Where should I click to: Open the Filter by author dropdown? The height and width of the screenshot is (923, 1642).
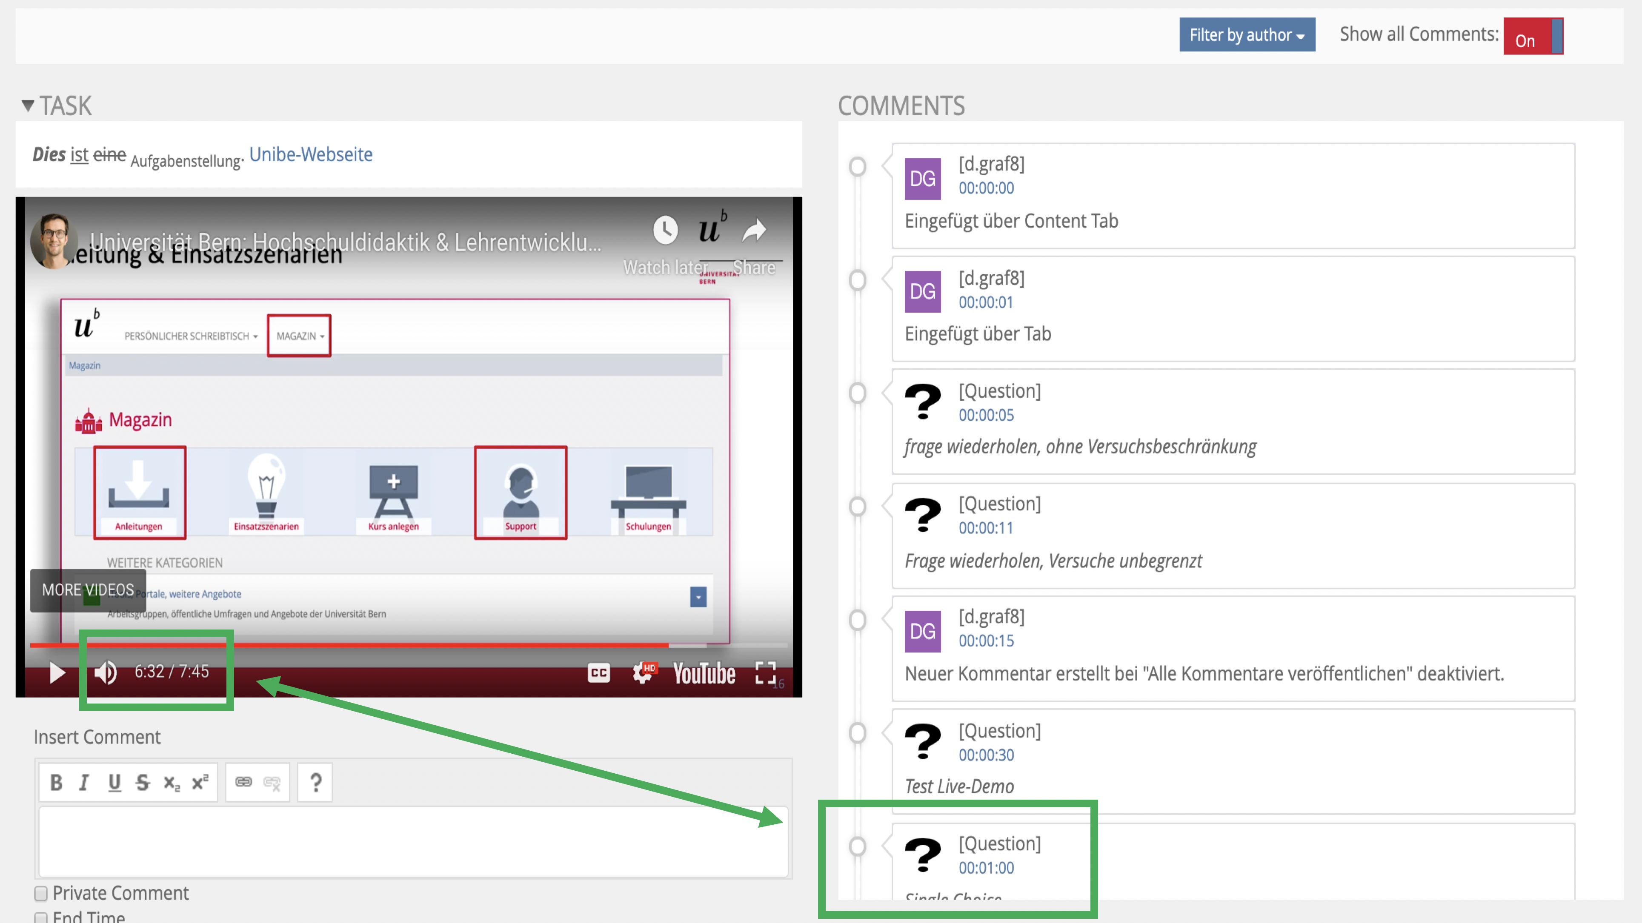tap(1247, 35)
